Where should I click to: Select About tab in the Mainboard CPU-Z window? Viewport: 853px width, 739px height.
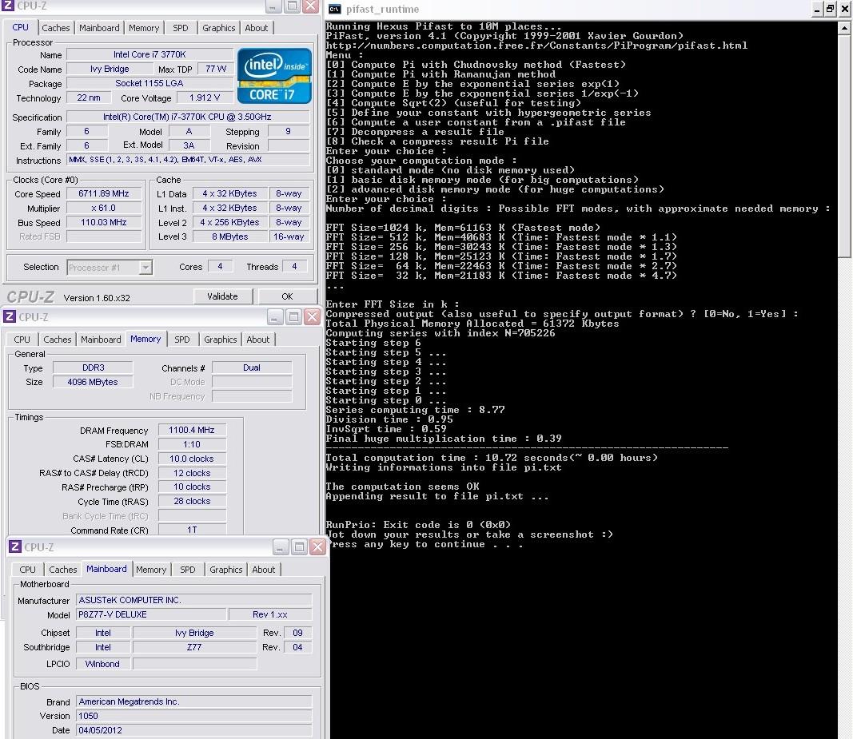click(263, 570)
